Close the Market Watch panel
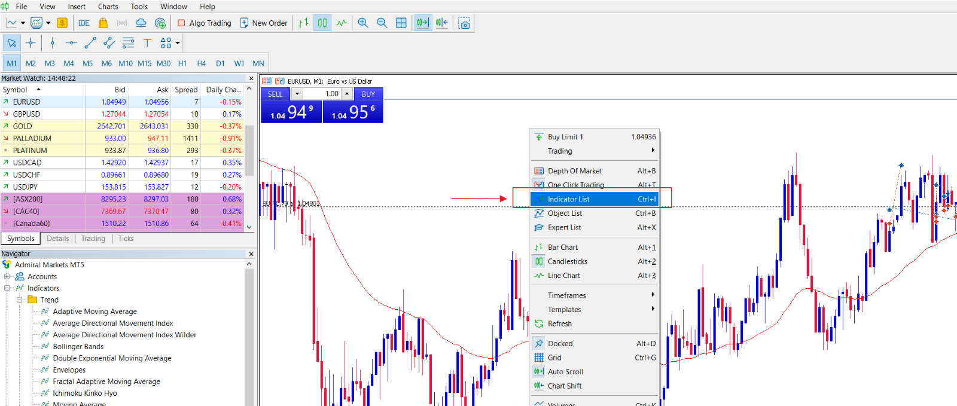Image resolution: width=957 pixels, height=406 pixels. [x=251, y=78]
